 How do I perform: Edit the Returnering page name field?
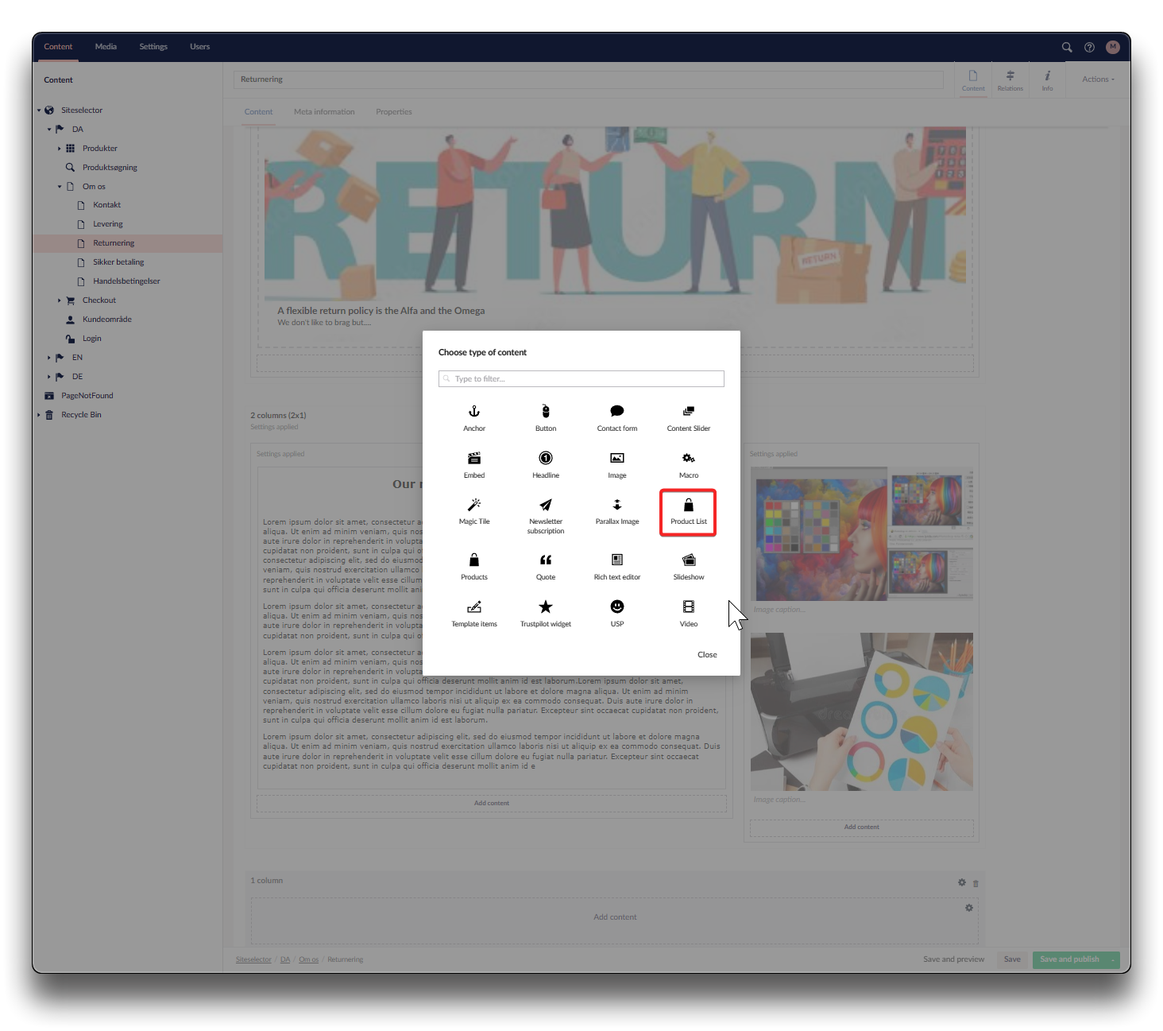(x=589, y=79)
